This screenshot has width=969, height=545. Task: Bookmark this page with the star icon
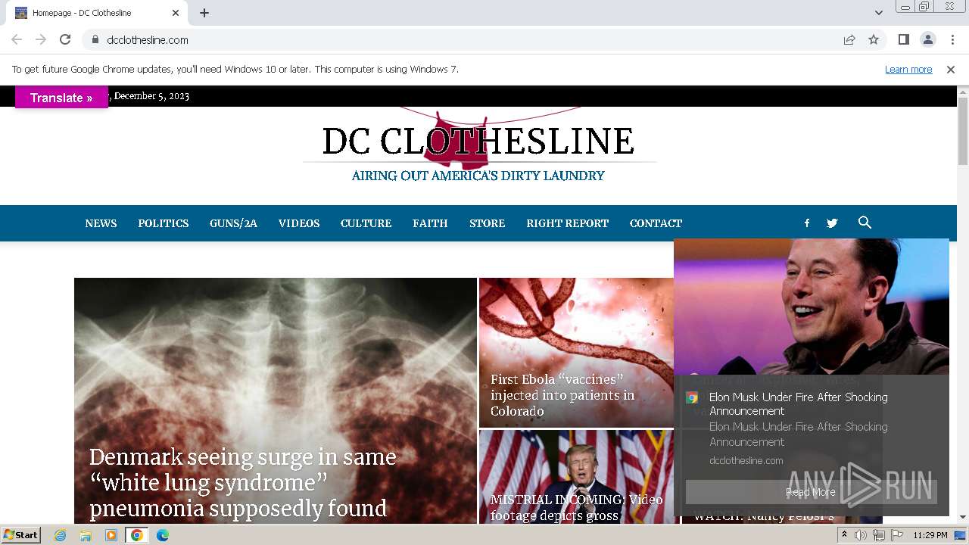pos(874,39)
